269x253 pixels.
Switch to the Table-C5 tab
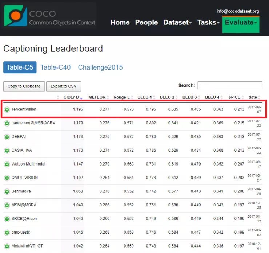(x=20, y=67)
